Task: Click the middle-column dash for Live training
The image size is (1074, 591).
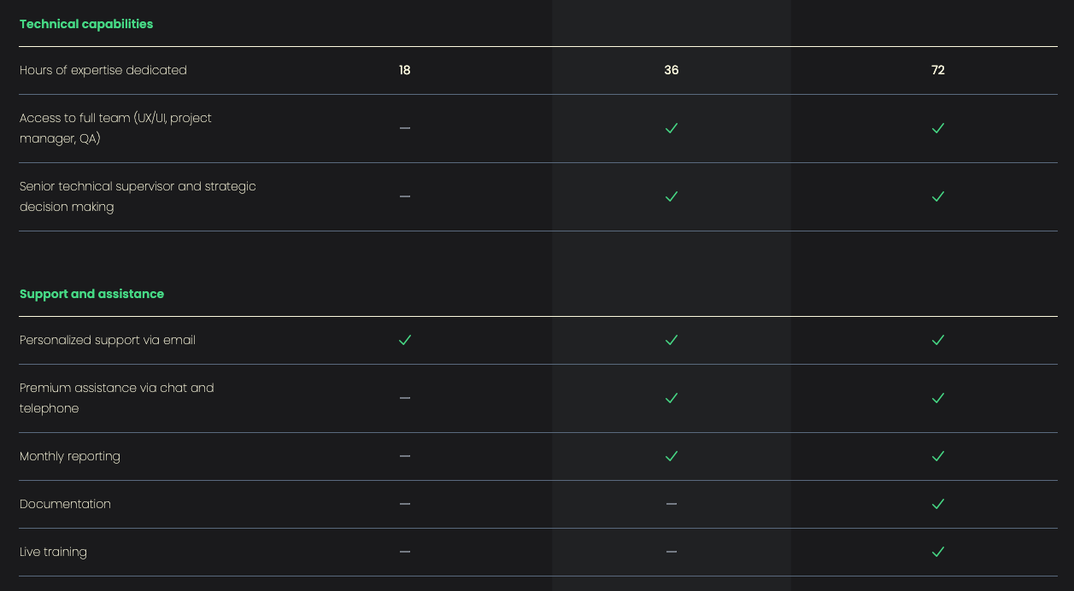Action: tap(672, 552)
